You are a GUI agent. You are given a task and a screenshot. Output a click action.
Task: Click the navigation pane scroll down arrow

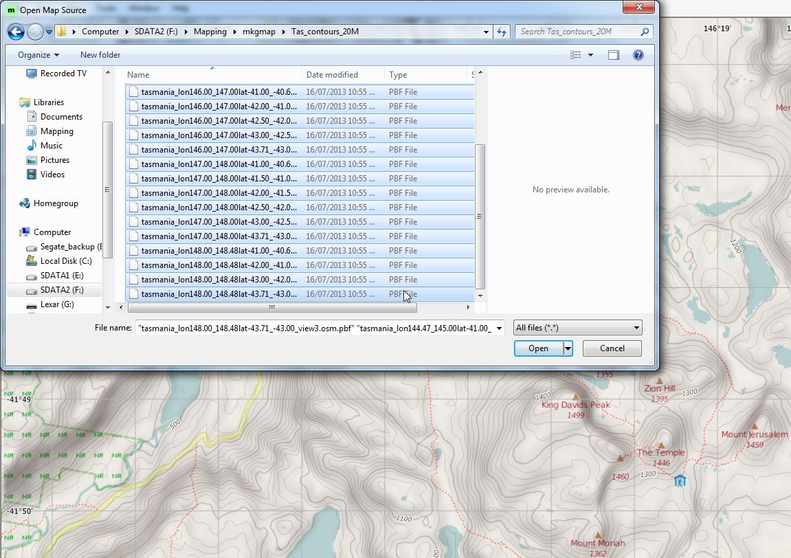[x=108, y=307]
